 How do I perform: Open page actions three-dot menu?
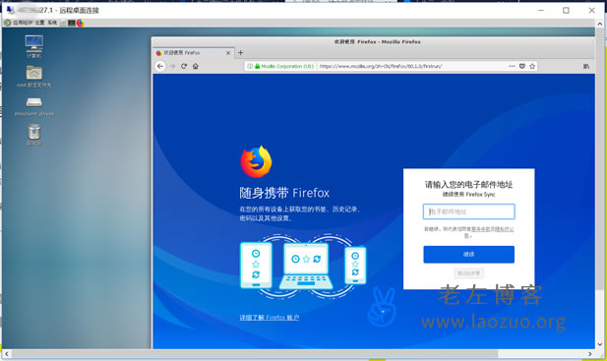click(x=512, y=66)
